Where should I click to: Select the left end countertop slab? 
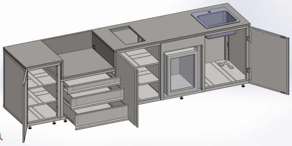pyautogui.click(x=33, y=54)
